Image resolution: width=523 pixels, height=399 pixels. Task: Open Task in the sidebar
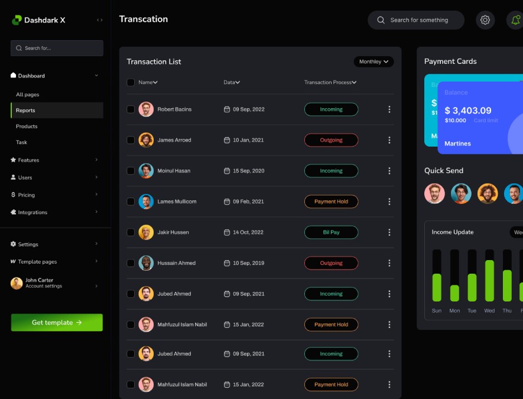click(x=21, y=142)
